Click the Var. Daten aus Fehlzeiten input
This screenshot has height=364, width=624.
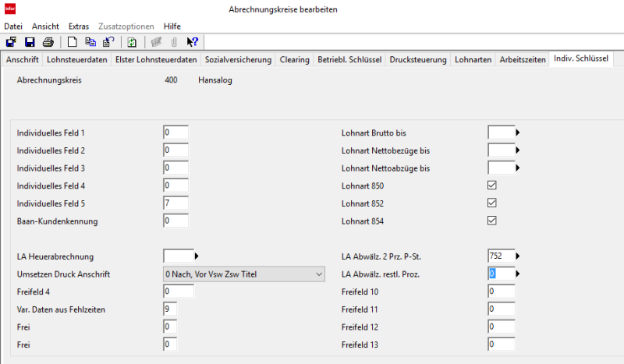[170, 309]
